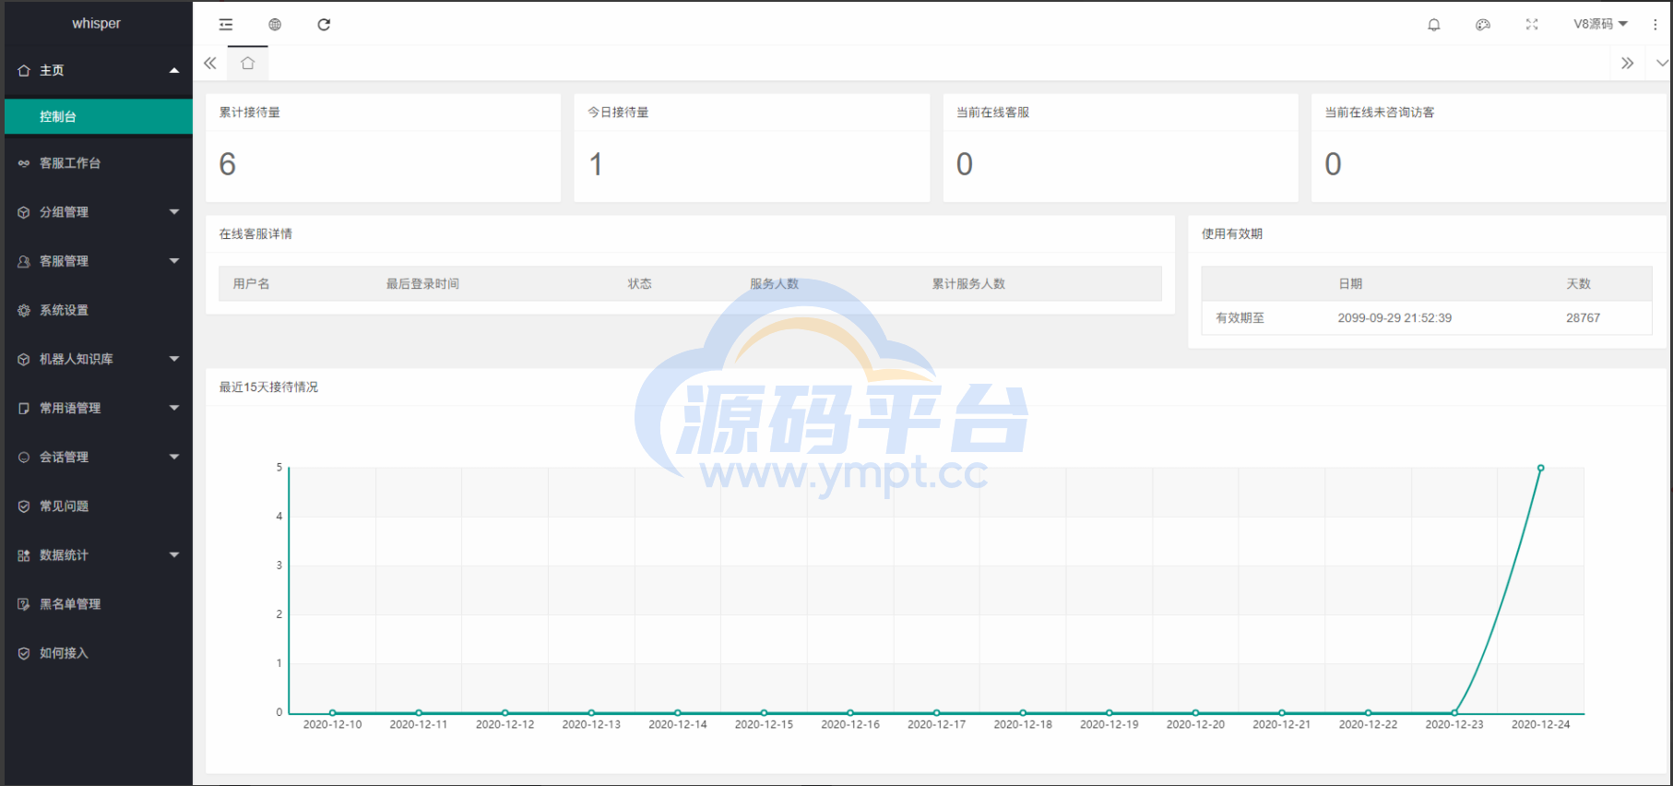Click the 最近15天接待情况 chart title

click(268, 387)
